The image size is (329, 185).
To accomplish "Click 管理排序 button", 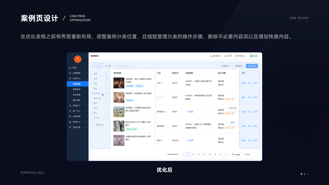I will [x=239, y=66].
